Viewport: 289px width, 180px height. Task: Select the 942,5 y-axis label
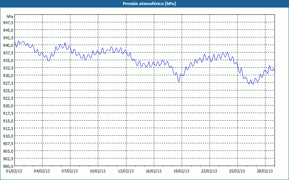coord(8,37)
